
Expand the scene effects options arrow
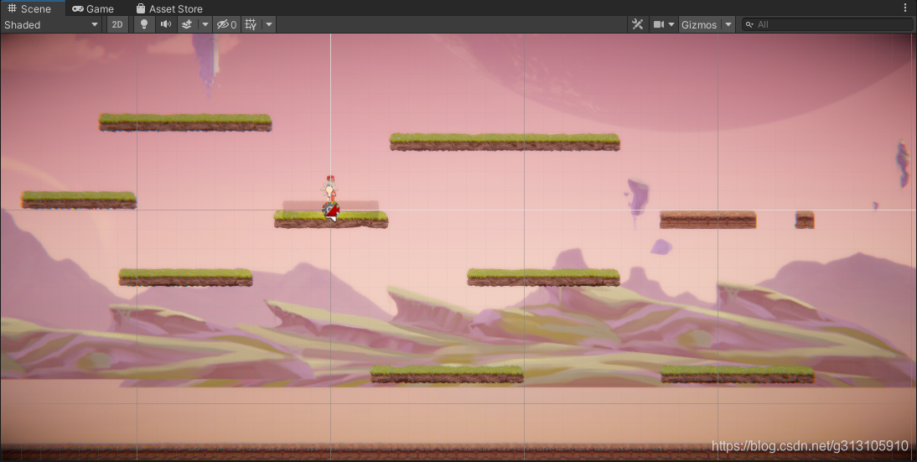point(205,24)
